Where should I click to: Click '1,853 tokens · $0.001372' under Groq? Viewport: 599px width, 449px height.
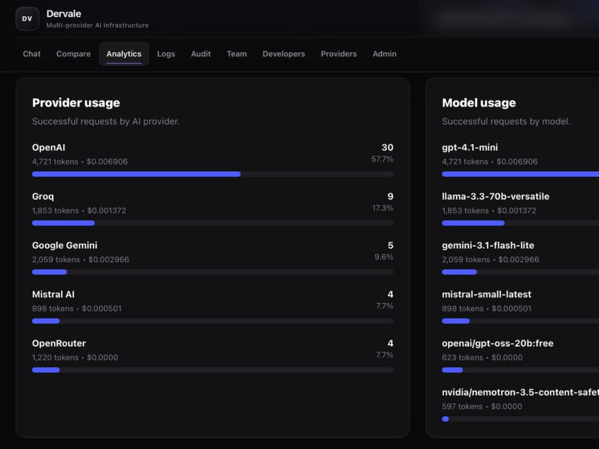tap(79, 210)
